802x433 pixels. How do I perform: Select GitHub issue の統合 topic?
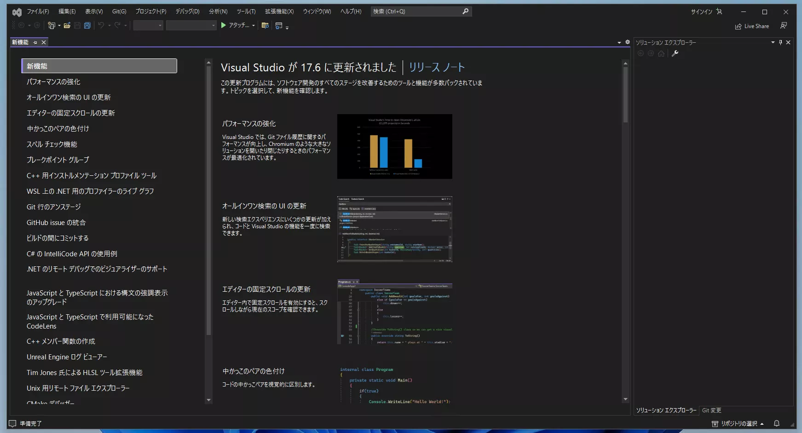(56, 223)
